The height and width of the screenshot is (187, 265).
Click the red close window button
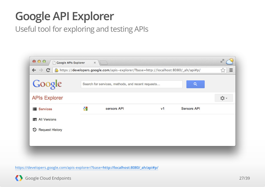point(34,61)
